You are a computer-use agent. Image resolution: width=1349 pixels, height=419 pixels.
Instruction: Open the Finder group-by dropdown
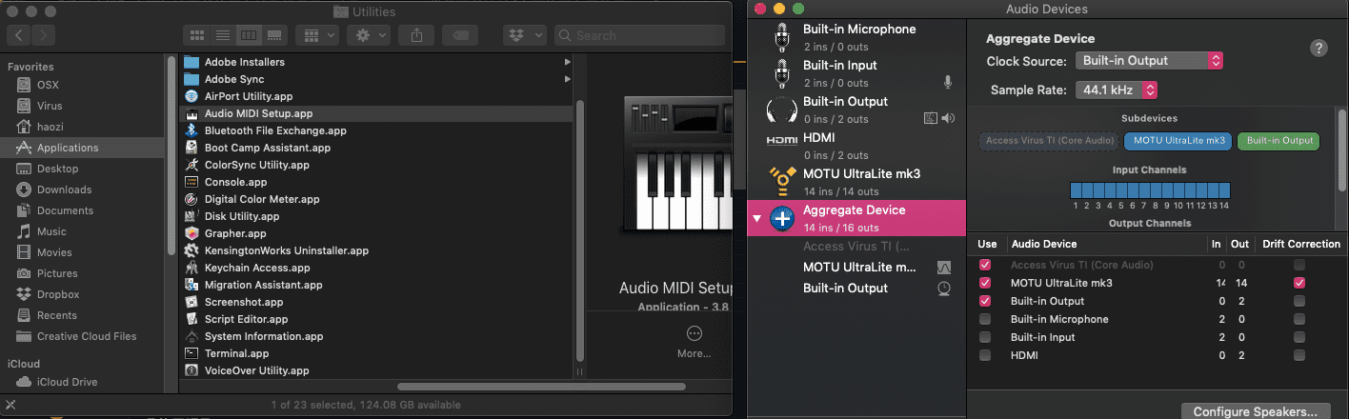(x=318, y=35)
